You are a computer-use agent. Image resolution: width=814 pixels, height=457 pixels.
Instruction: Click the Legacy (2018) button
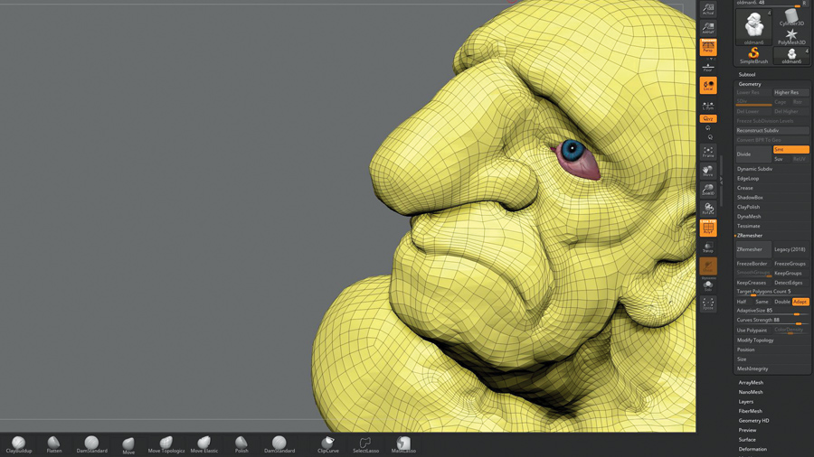790,249
